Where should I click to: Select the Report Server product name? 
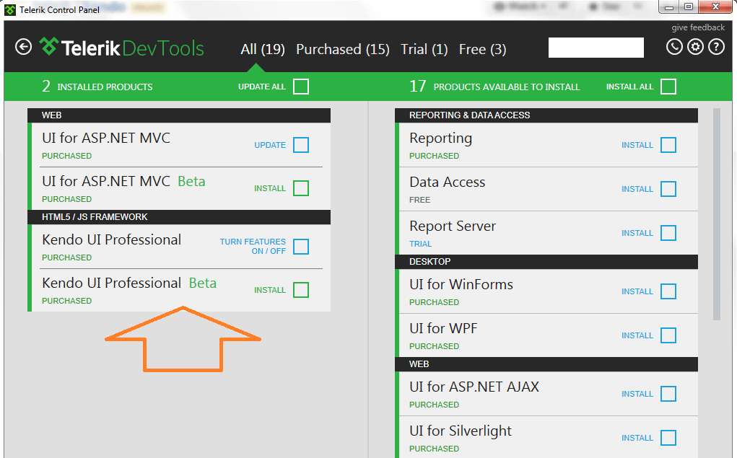click(453, 226)
